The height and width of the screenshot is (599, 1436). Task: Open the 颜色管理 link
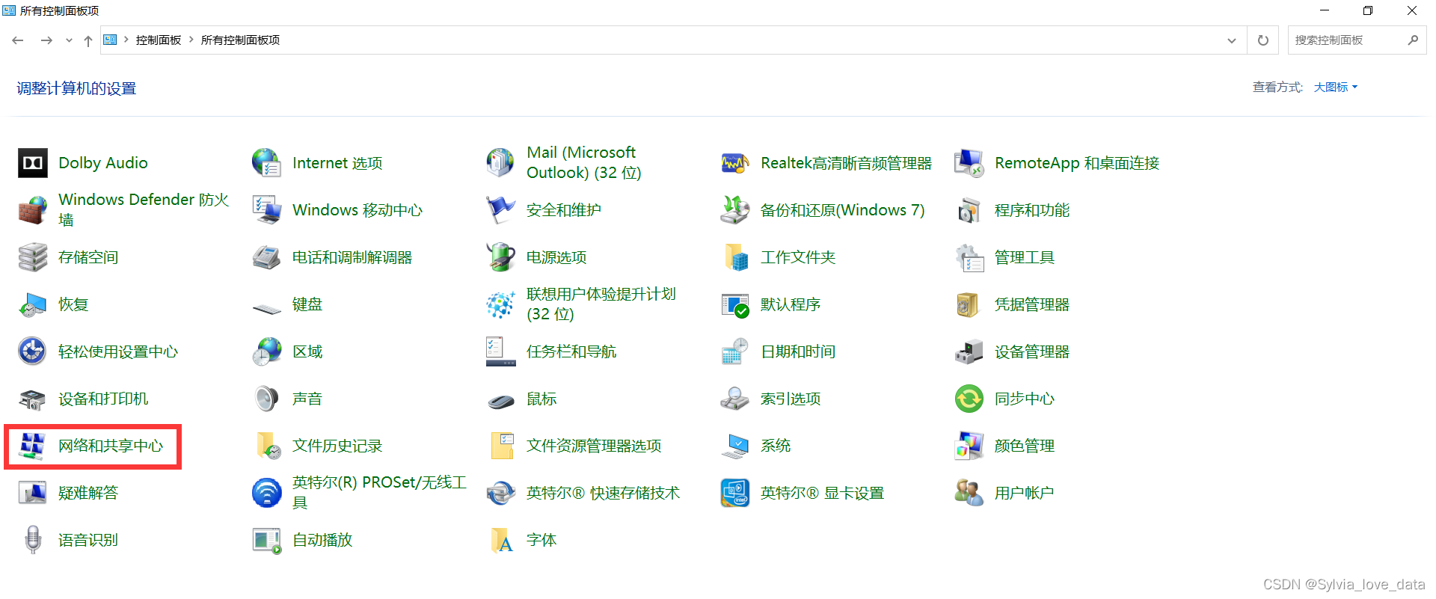click(1025, 446)
